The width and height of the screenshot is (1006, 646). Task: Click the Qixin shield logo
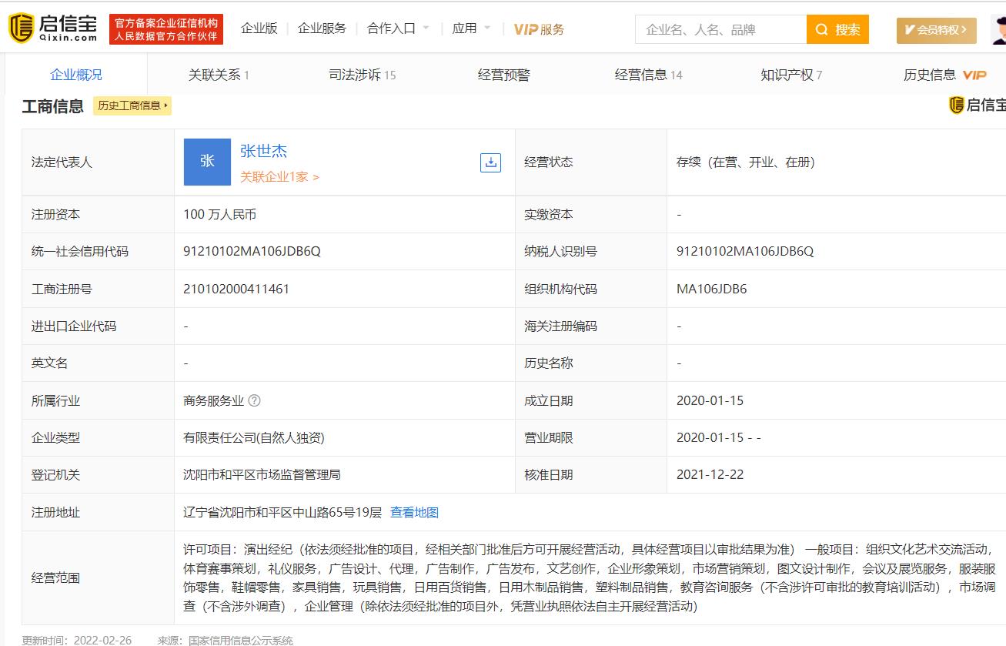tap(22, 28)
